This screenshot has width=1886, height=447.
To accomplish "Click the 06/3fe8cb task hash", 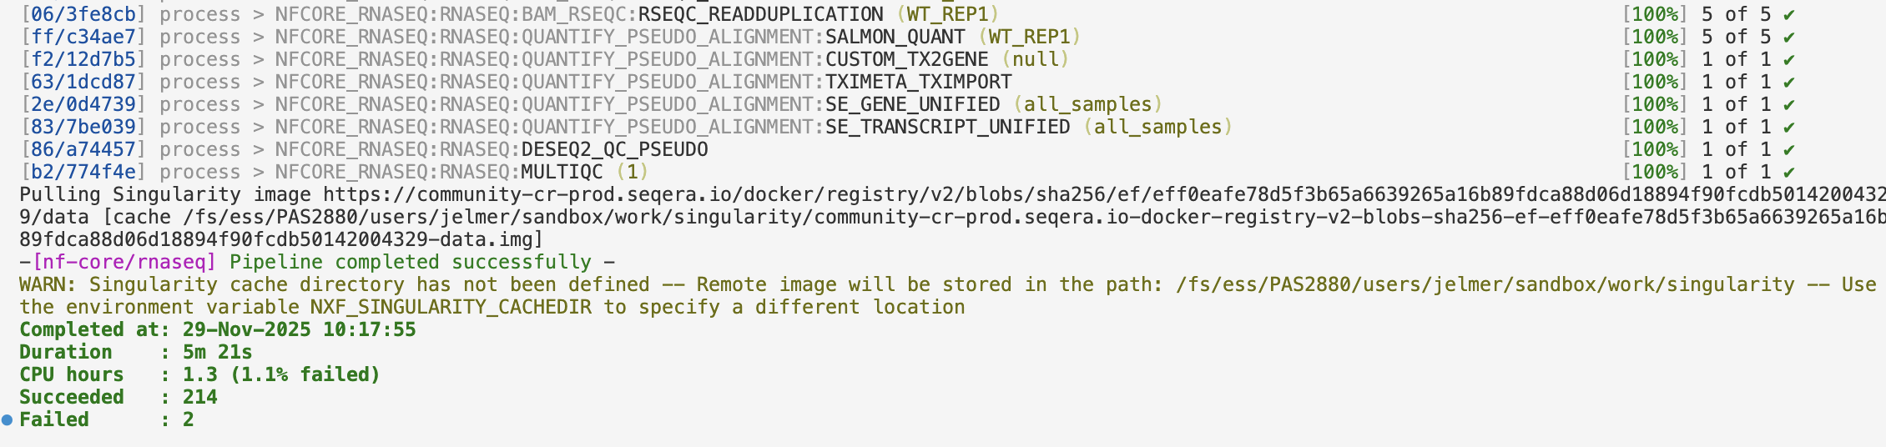I will [83, 15].
